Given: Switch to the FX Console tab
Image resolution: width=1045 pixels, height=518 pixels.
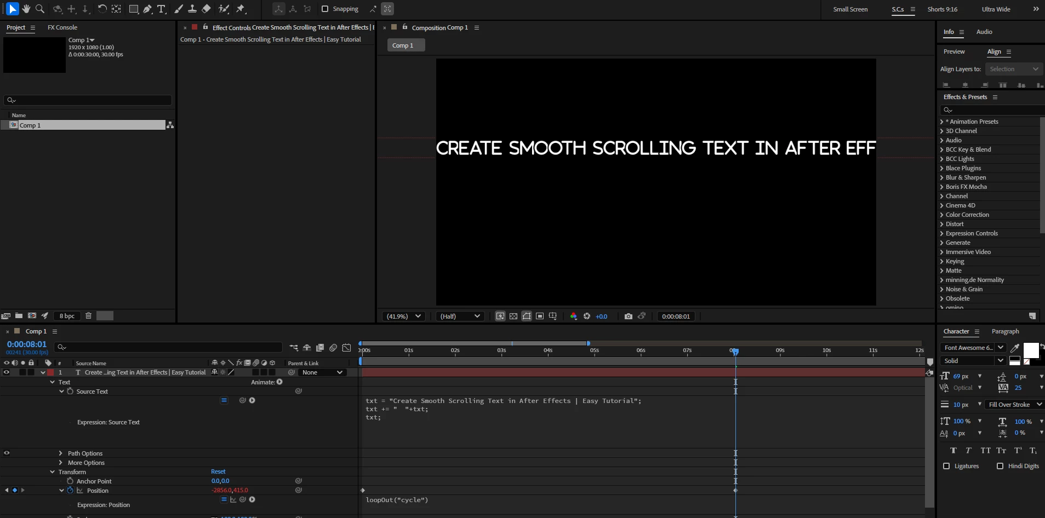Looking at the screenshot, I should click(x=62, y=27).
